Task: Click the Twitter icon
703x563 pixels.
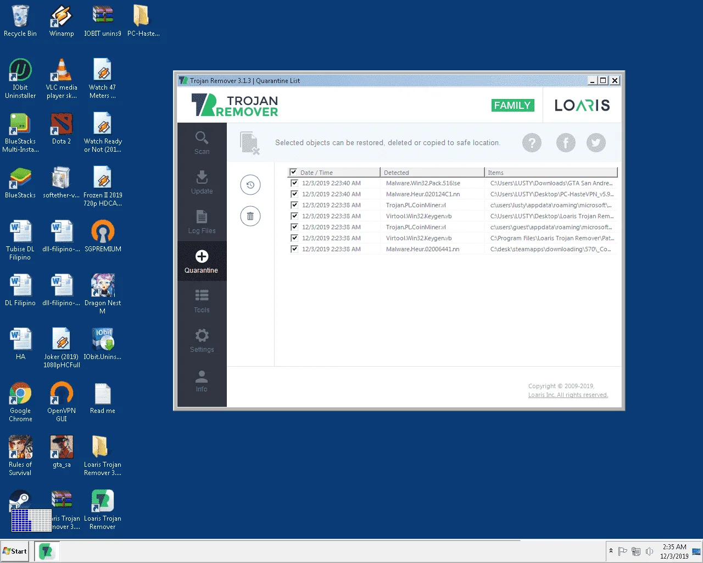Action: click(596, 143)
